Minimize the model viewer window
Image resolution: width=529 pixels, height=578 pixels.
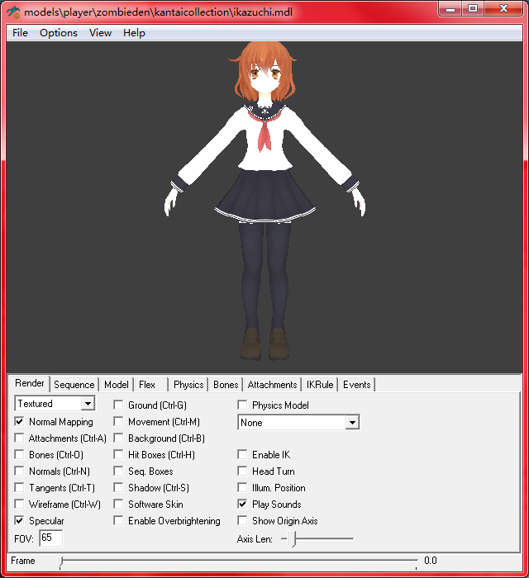click(x=450, y=9)
